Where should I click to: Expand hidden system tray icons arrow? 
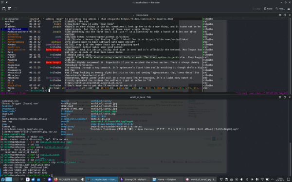[272, 180]
